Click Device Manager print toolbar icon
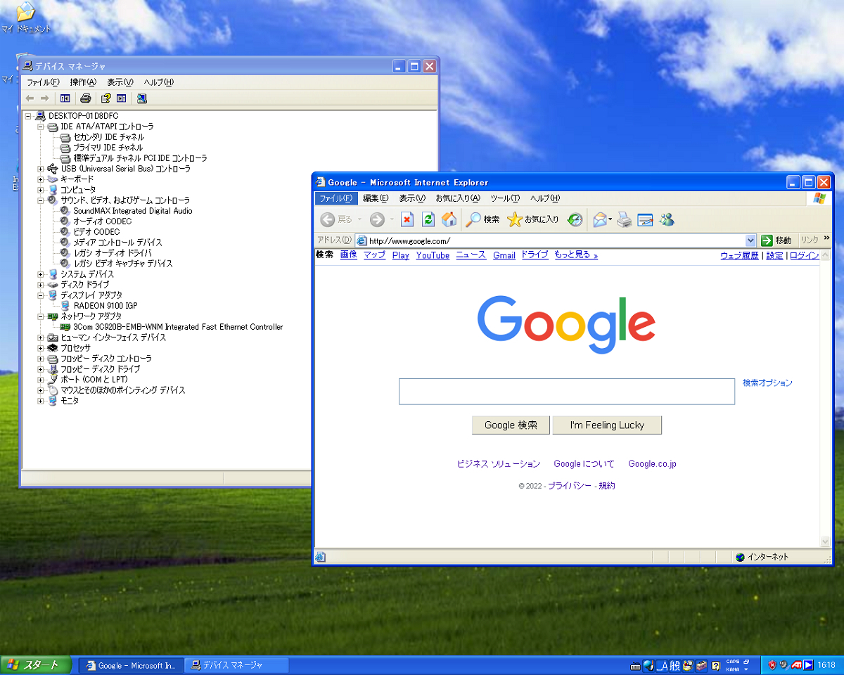The height and width of the screenshot is (675, 844). [86, 98]
